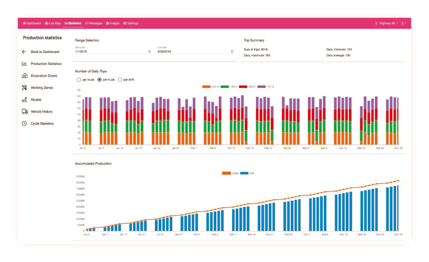Open Excavation Zones via its sidebar icon
The height and width of the screenshot is (262, 429).
coord(25,76)
